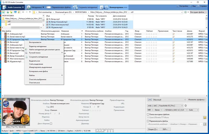Click the Метаданные disc icon
Screen dimensions: 209x134
pyautogui.click(x=28, y=8)
